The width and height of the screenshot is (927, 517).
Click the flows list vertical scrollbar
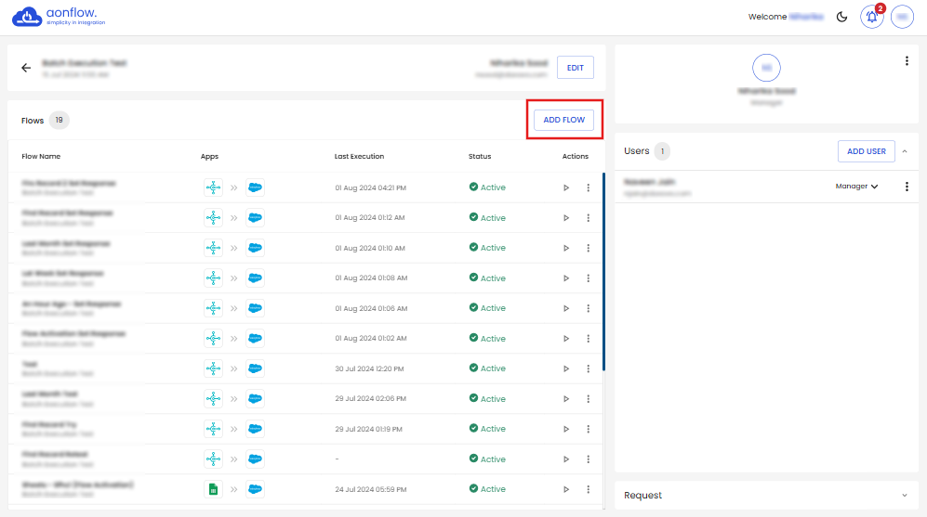coord(604,271)
